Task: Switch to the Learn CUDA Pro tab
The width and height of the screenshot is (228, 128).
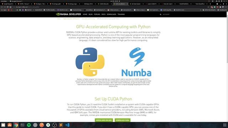Action: [x=152, y=4]
